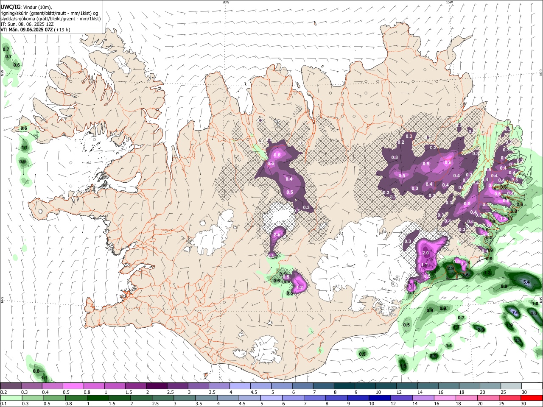Click the '20W' longitude label
Screen dimensions: 543x407
tap(226, 2)
